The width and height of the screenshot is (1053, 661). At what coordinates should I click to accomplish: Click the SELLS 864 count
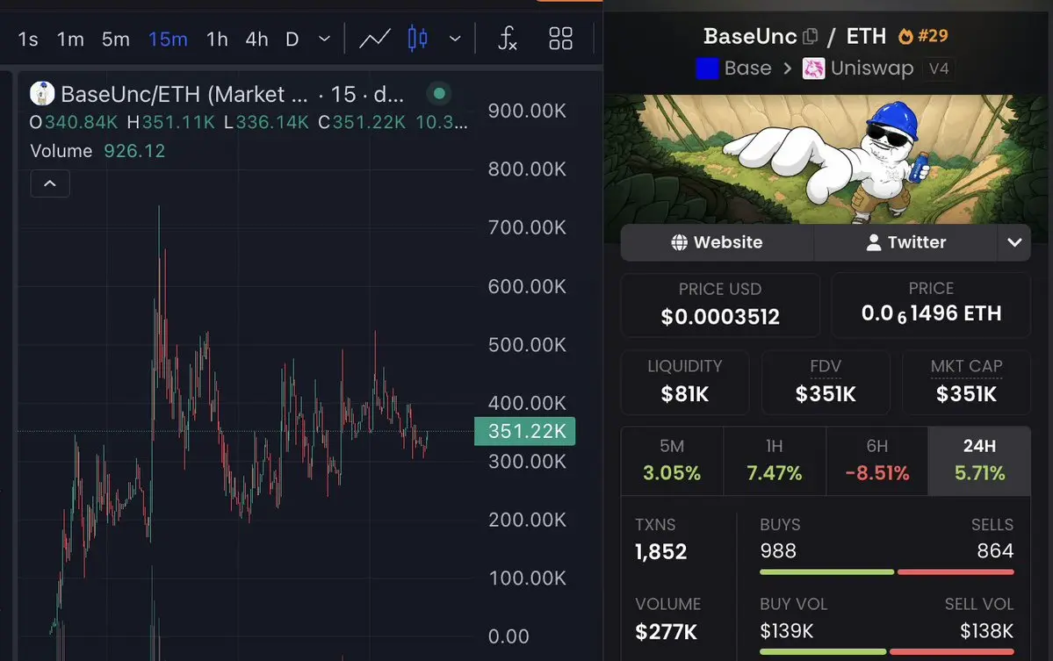coord(995,551)
